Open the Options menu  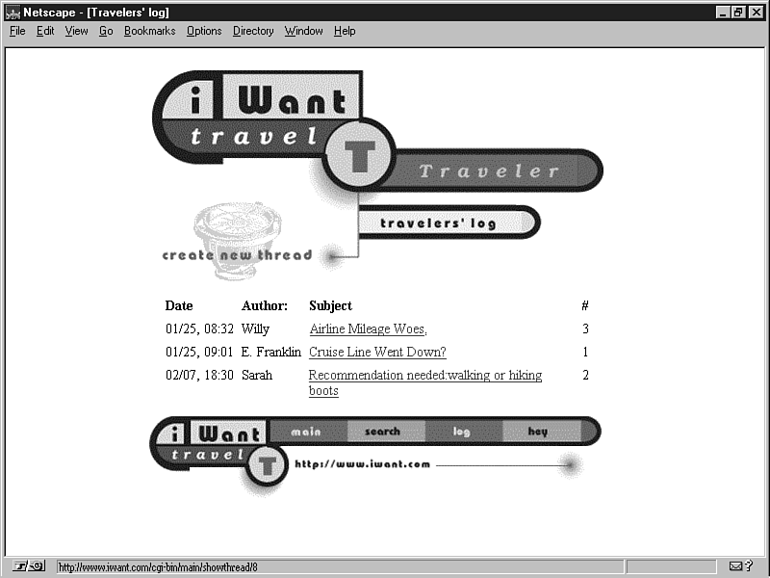tap(204, 31)
